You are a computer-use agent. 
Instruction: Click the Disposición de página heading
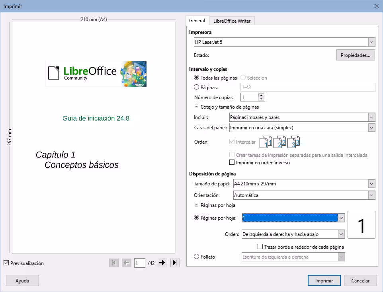(213, 174)
